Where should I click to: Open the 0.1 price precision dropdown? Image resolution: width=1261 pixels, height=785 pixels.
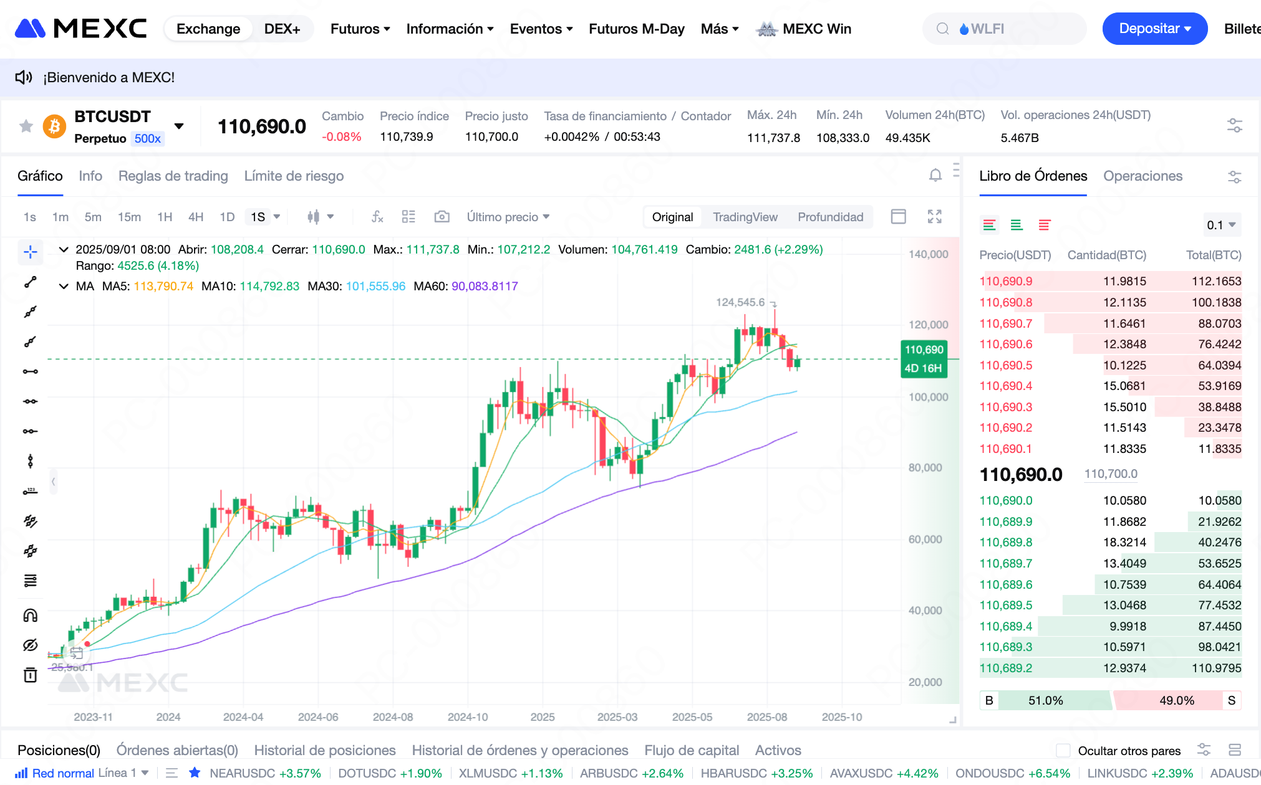pyautogui.click(x=1221, y=225)
